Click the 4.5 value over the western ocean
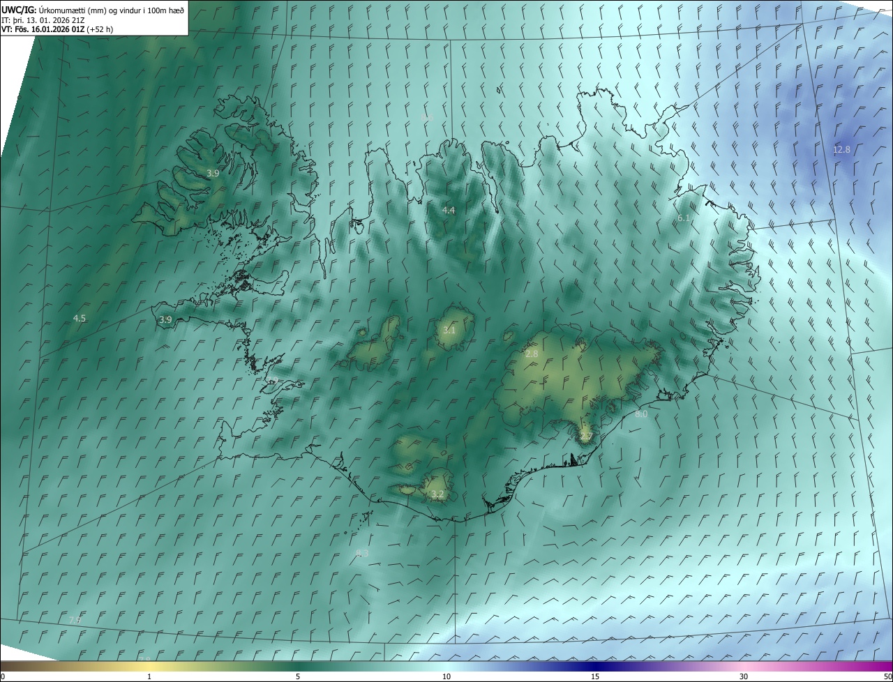The height and width of the screenshot is (682, 893). click(x=80, y=318)
